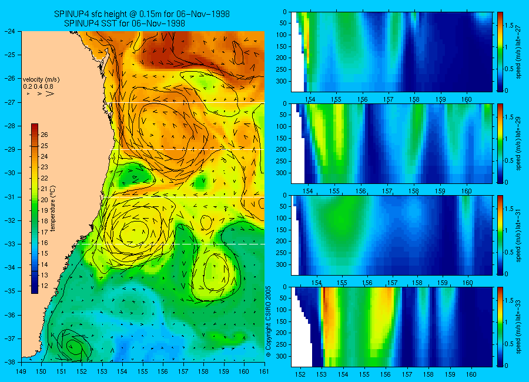Viewport: 529px width, 382px height.
Task: Click the "© Copyright CSIRO 2005" vertical text
Action: click(269, 321)
